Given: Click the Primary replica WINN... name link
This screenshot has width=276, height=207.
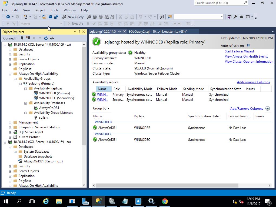Looking at the screenshot, I should pyautogui.click(x=102, y=95).
